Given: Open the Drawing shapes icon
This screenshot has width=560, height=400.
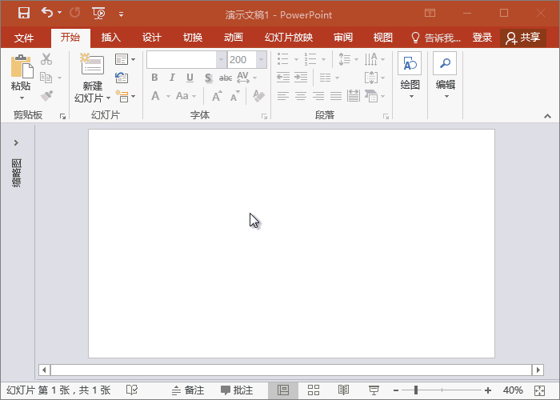Looking at the screenshot, I should 410,65.
